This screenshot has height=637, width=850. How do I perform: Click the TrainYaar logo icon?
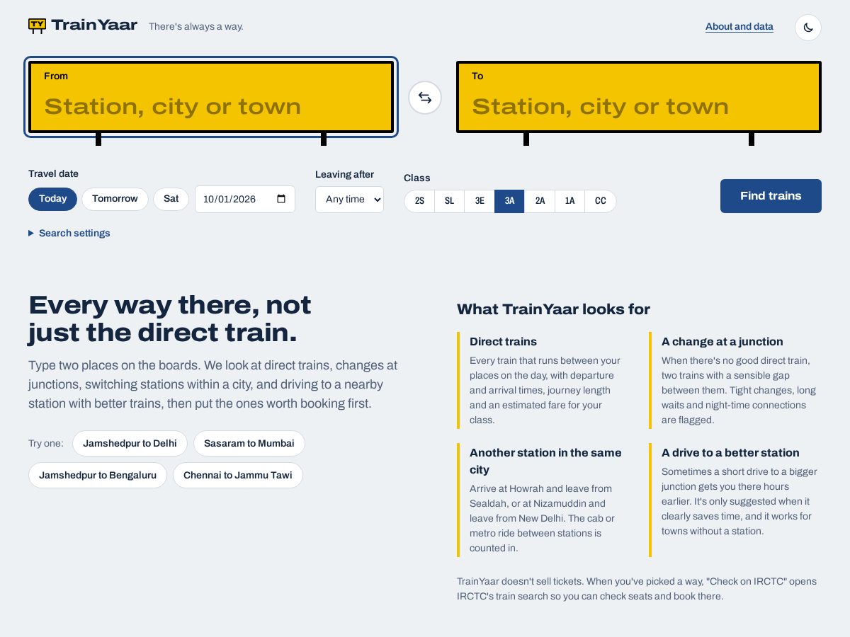37,26
